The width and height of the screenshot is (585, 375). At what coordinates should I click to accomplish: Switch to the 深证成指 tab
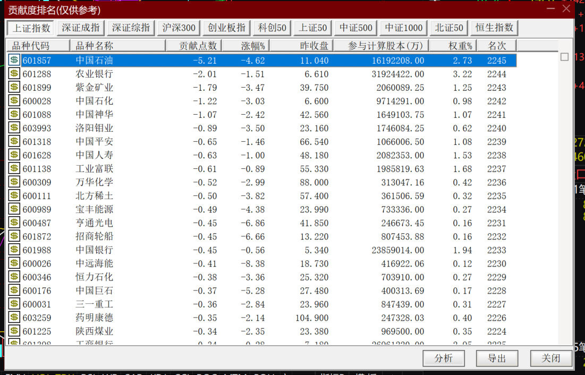point(81,28)
